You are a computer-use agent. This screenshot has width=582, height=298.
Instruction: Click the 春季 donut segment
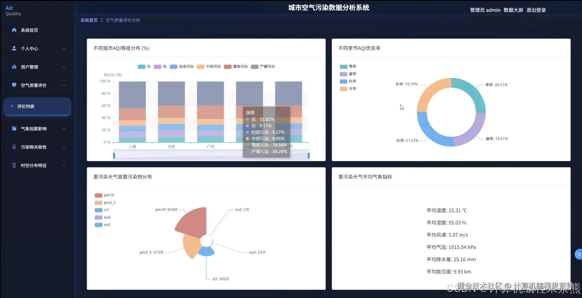coord(472,91)
